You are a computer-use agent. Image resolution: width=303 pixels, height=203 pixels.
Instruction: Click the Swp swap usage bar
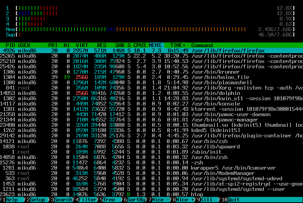coord(150,35)
